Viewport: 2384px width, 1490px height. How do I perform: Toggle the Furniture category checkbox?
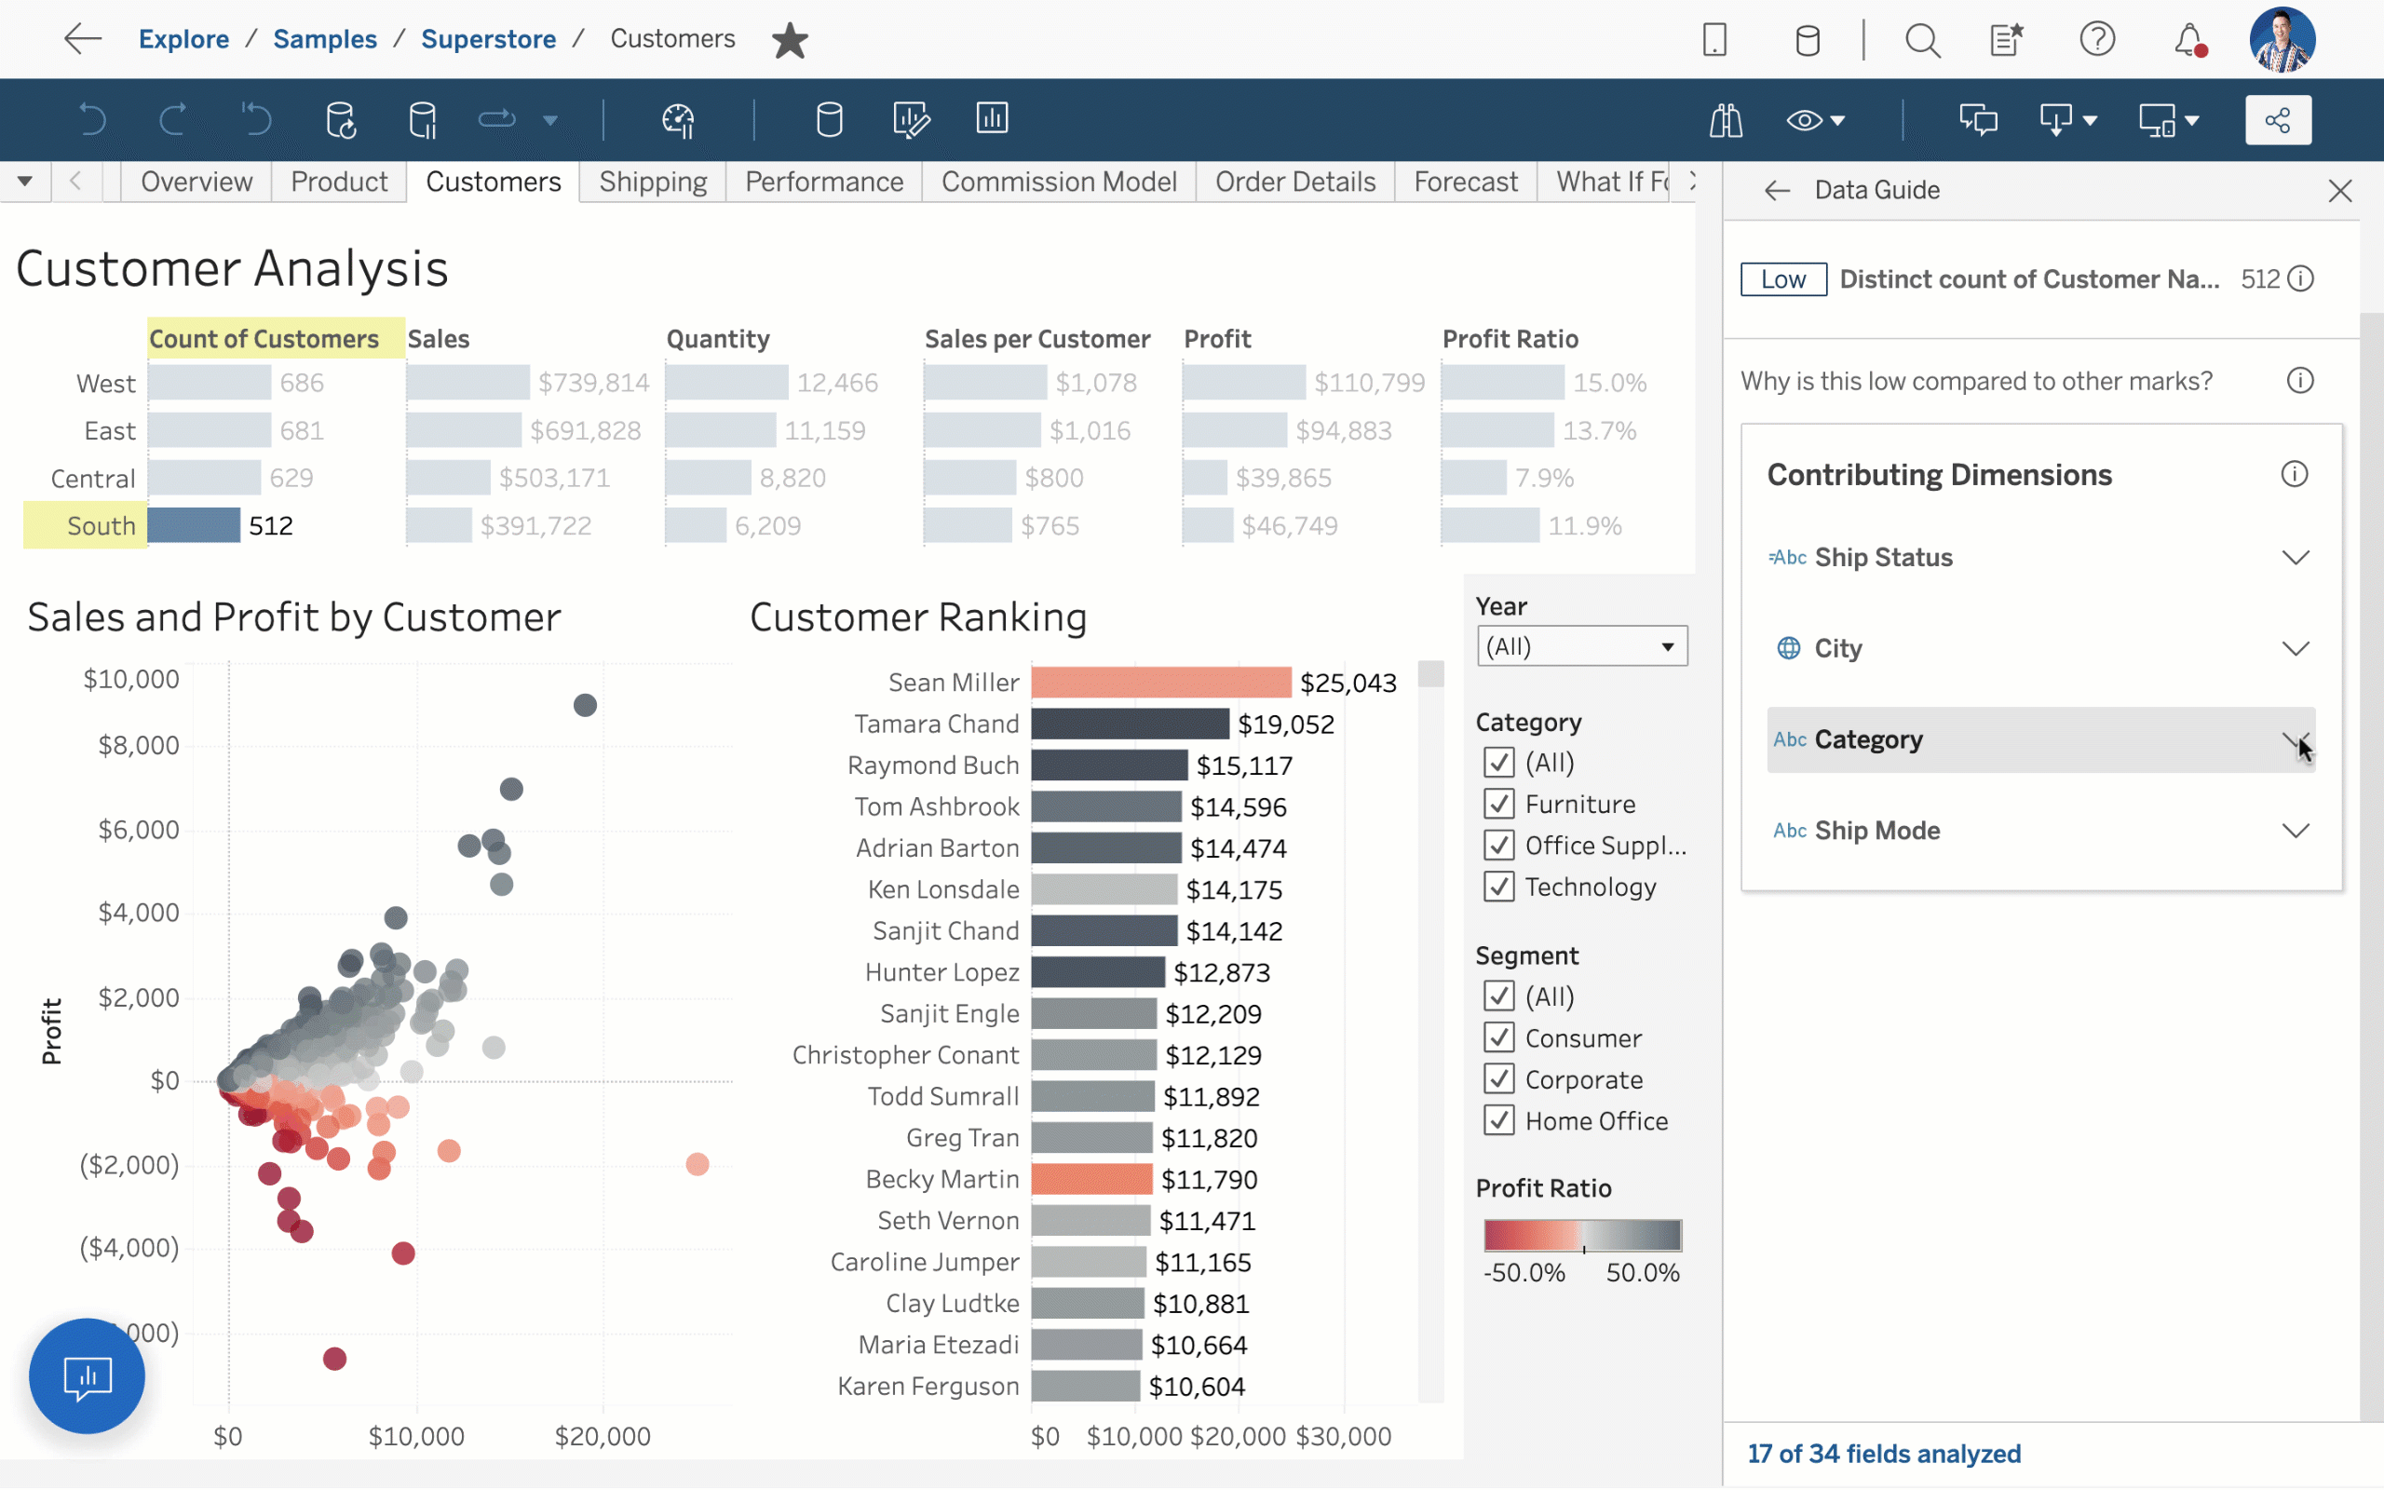coord(1497,804)
